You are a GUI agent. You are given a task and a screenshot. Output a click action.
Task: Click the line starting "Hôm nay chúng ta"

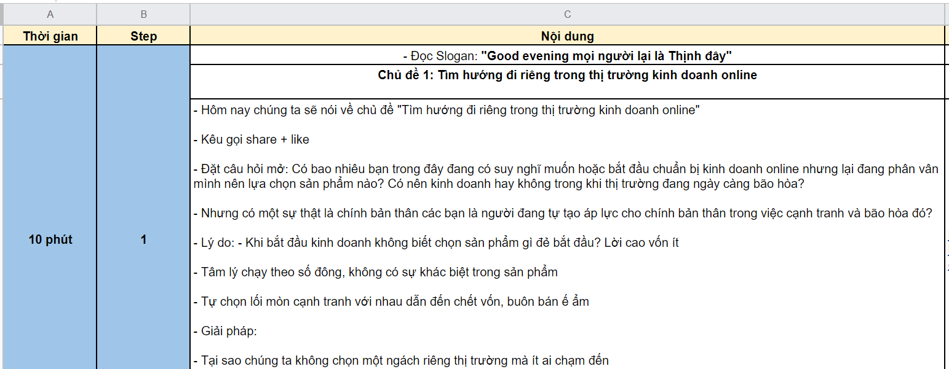pyautogui.click(x=447, y=111)
